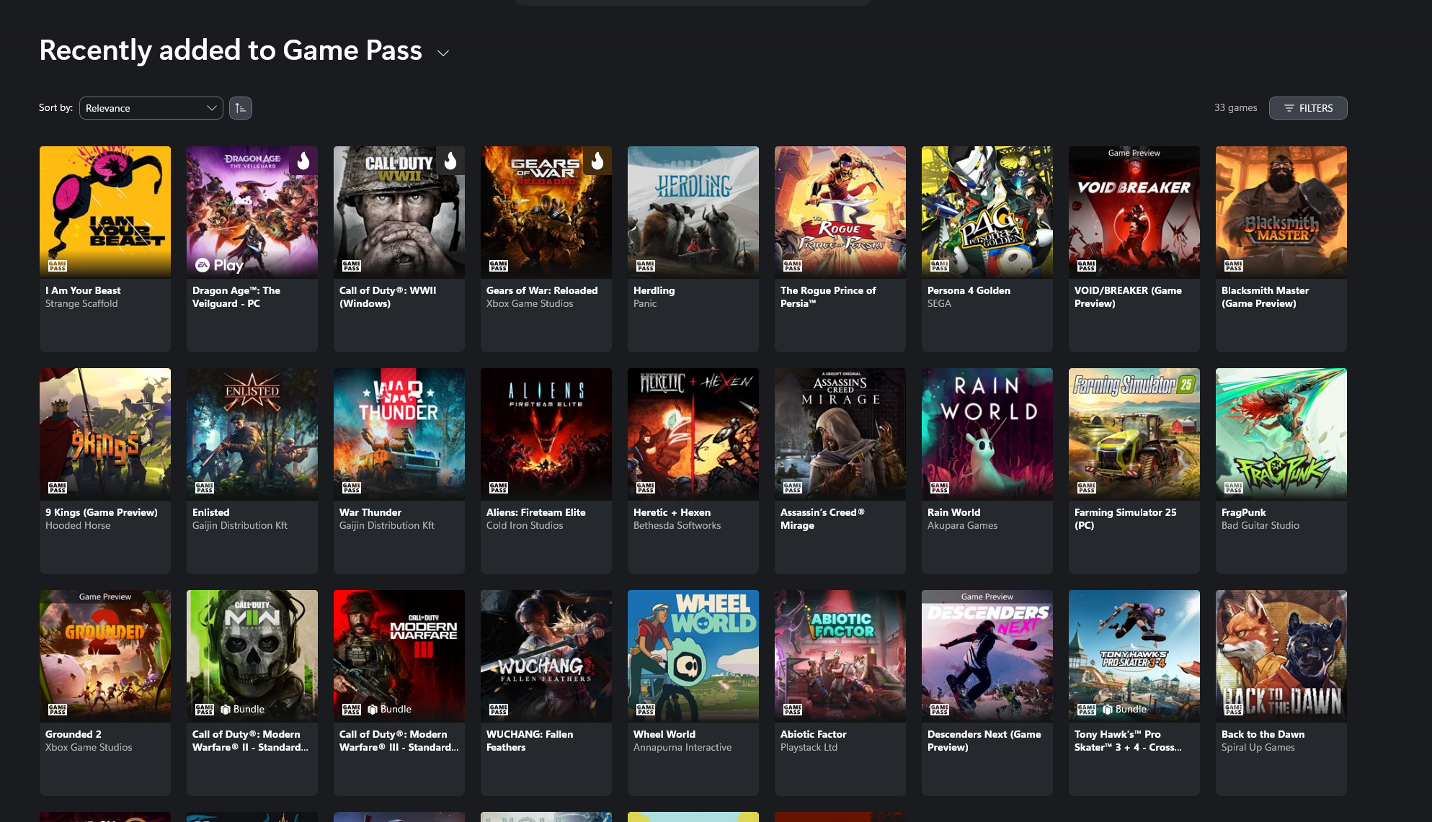Click flame icon on Dragon Age tile
Image resolution: width=1432 pixels, height=822 pixels.
pyautogui.click(x=303, y=161)
